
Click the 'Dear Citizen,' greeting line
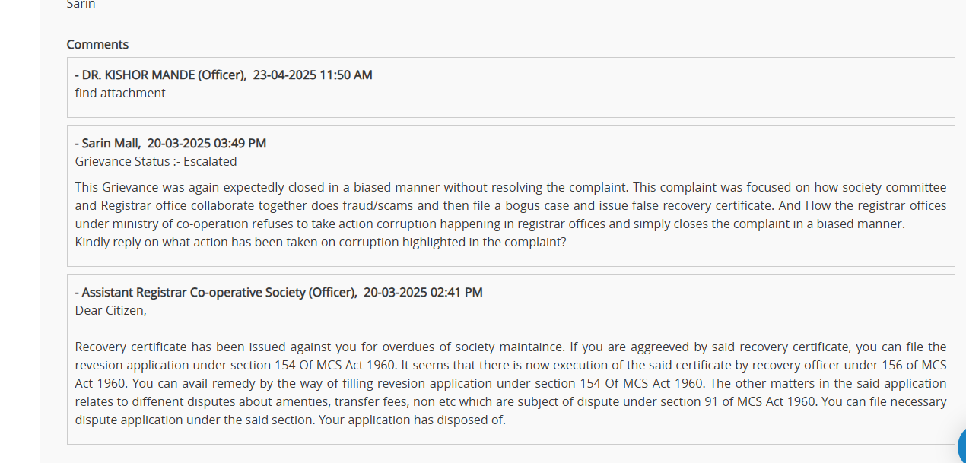click(111, 310)
